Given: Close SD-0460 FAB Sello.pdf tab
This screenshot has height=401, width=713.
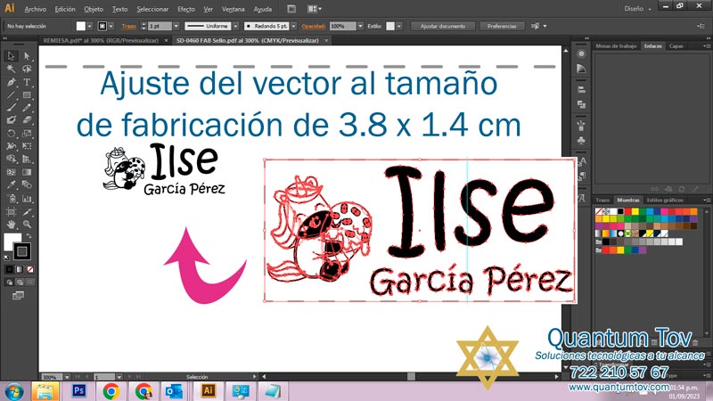Looking at the screenshot, I should (326, 40).
